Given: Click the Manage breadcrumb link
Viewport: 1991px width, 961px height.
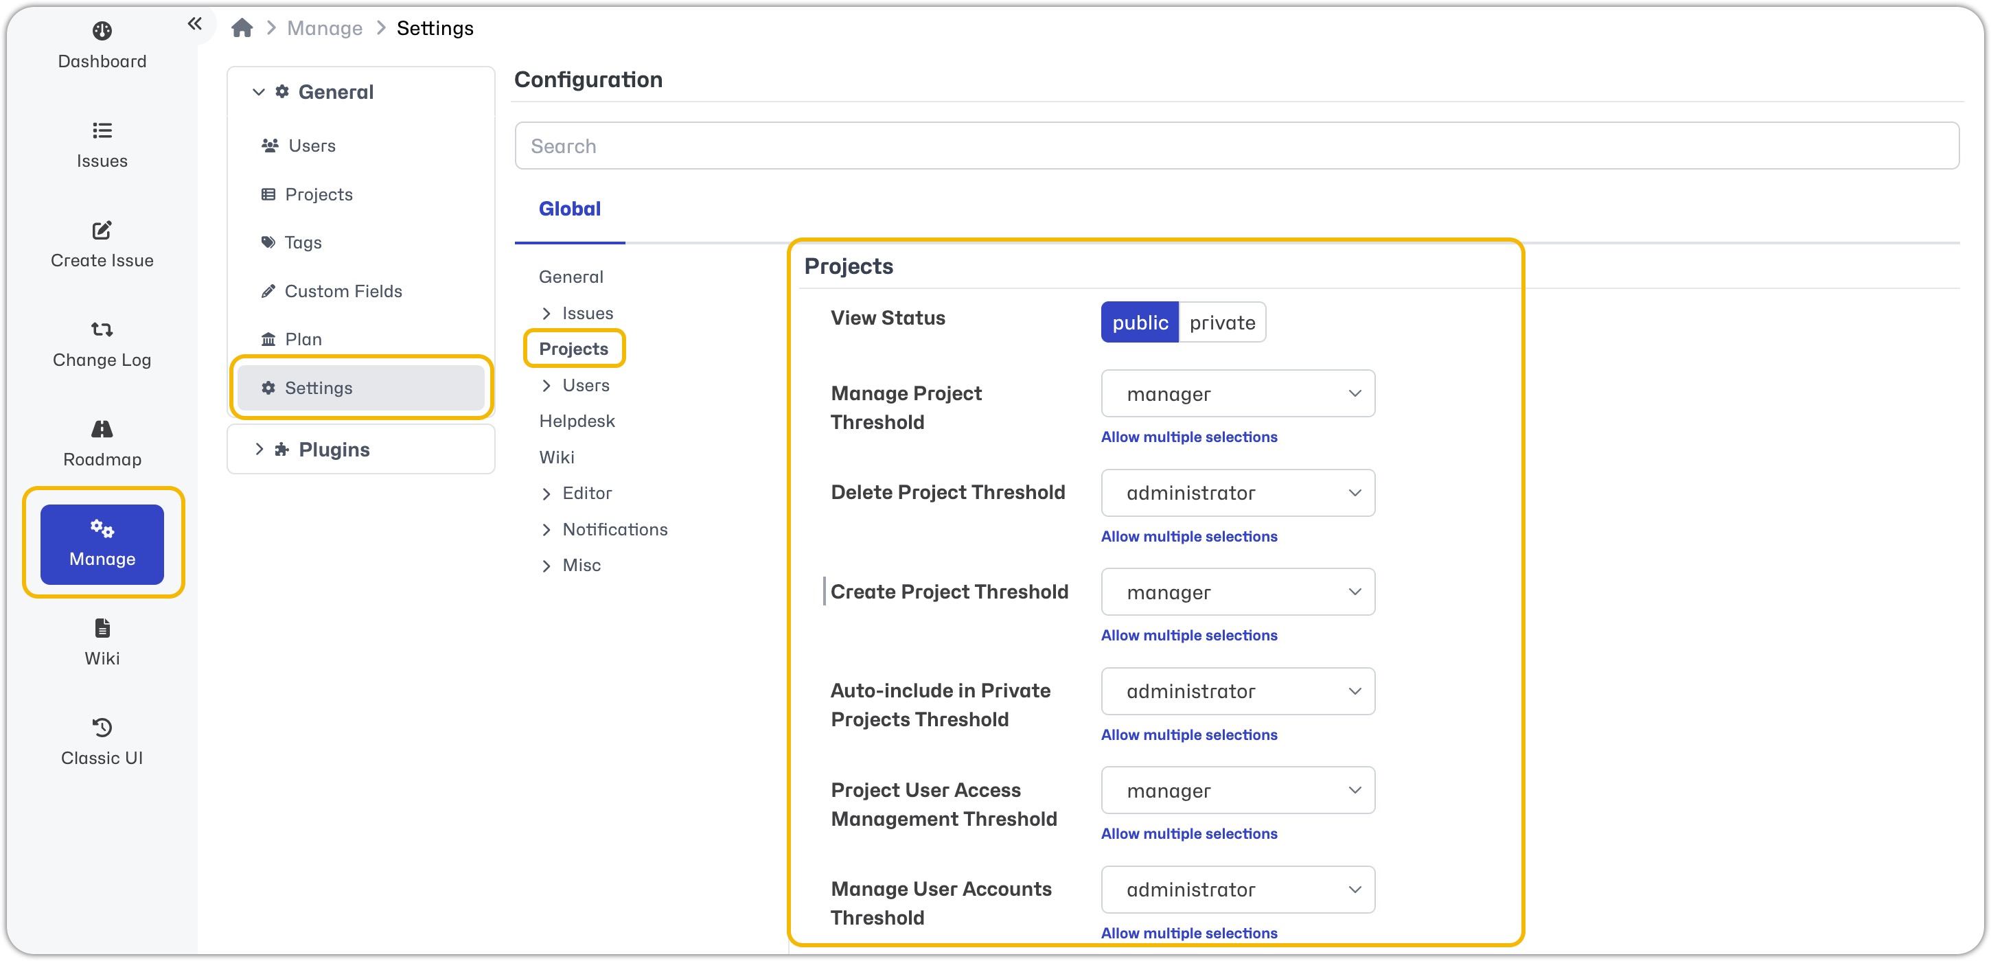Looking at the screenshot, I should (325, 28).
